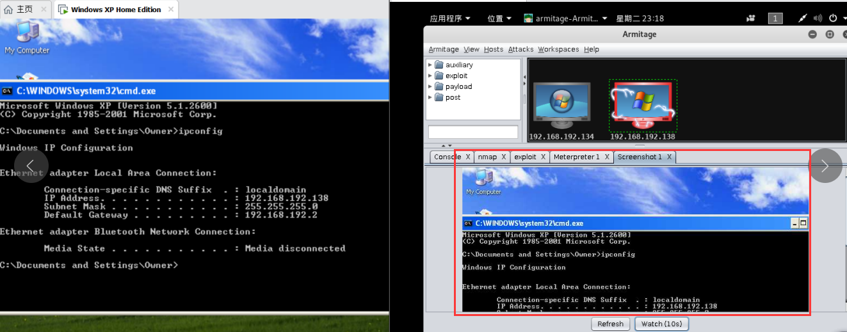Click the volume speaker icon in top bar
847x332 pixels.
[x=816, y=19]
